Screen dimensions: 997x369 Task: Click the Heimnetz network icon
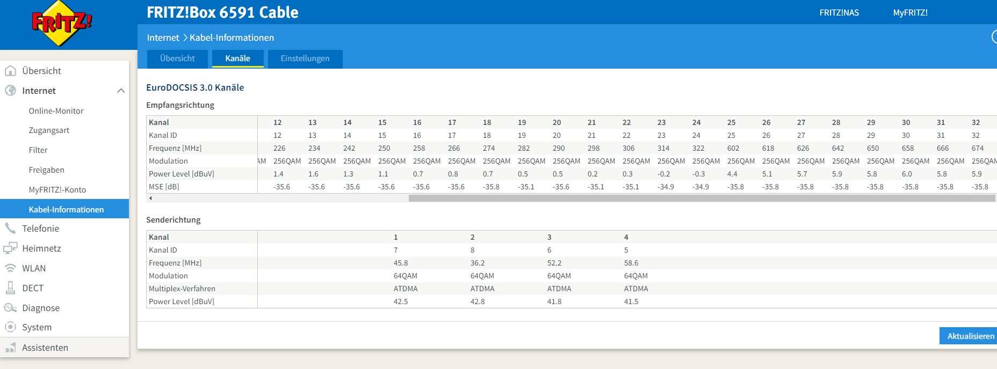pyautogui.click(x=10, y=248)
